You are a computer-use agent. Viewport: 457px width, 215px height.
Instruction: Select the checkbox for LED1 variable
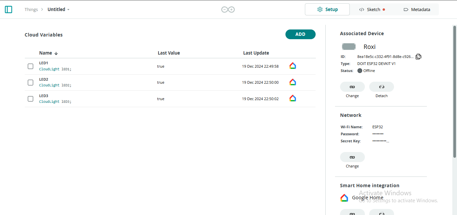point(30,66)
